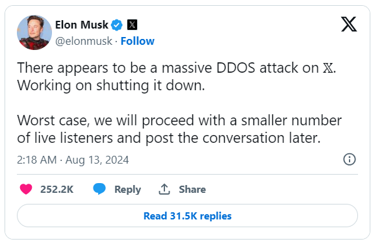Click the double-struck X glyph in the post text
This screenshot has height=248, width=384.
pos(328,68)
